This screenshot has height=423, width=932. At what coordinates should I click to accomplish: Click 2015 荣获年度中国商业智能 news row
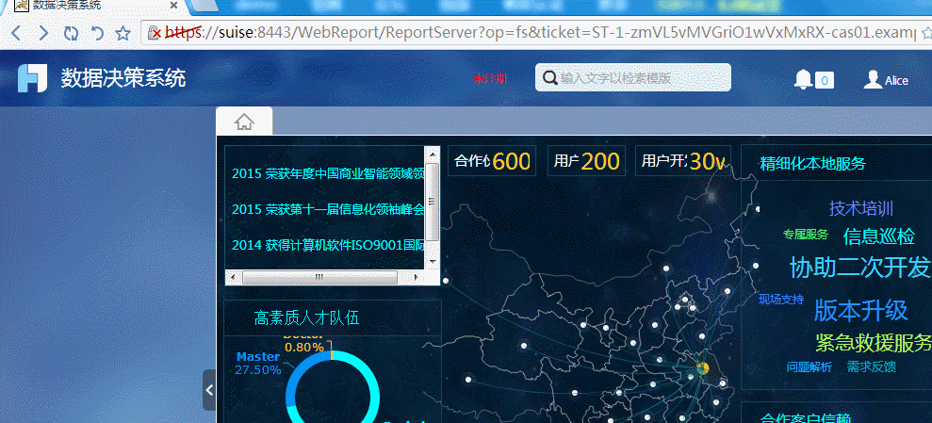(x=328, y=173)
